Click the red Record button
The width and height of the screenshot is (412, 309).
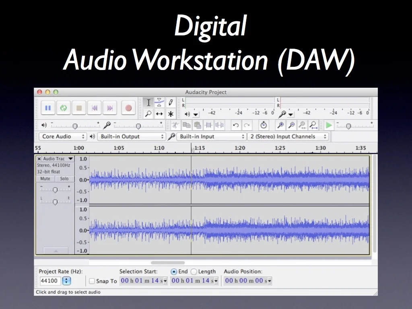(128, 108)
